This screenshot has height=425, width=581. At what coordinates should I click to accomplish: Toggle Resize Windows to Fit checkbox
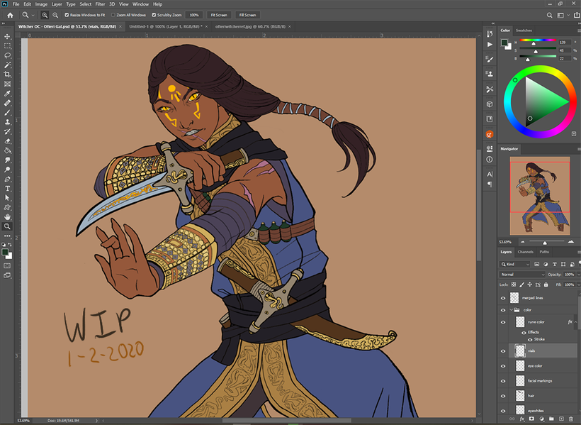(67, 15)
